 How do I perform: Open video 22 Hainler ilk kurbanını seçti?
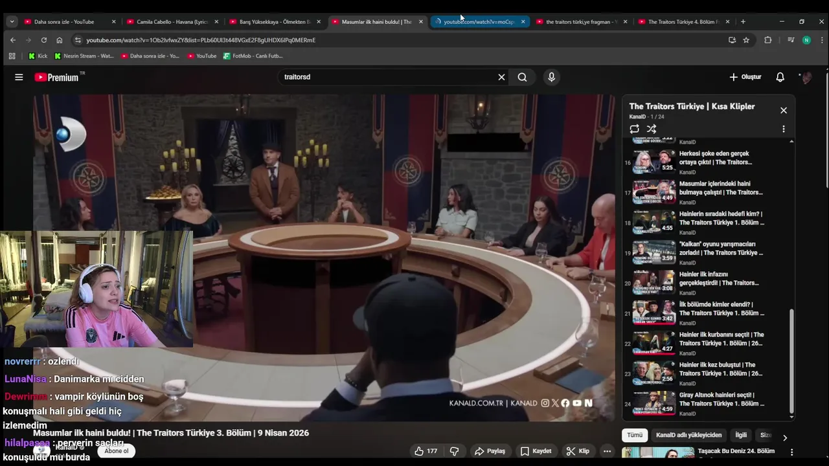[721, 339]
